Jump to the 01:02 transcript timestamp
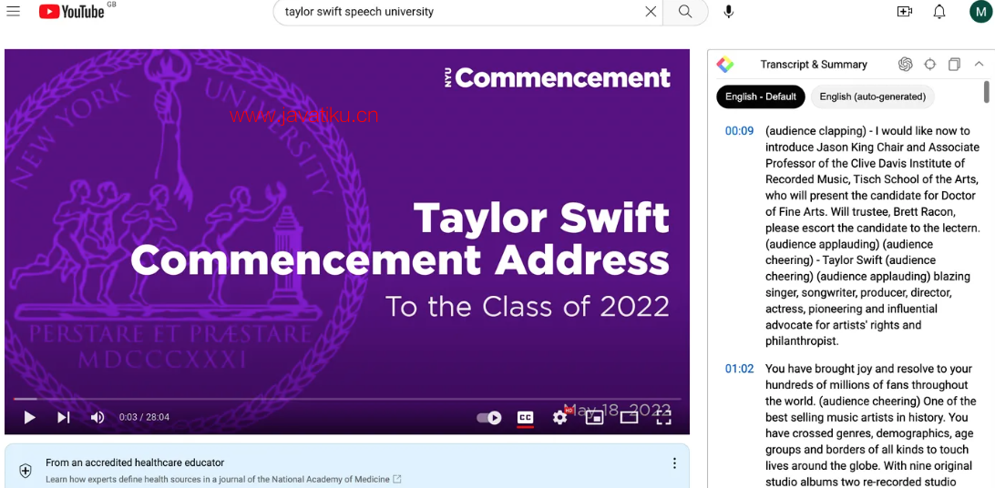Viewport: 995px width, 488px height. point(739,368)
